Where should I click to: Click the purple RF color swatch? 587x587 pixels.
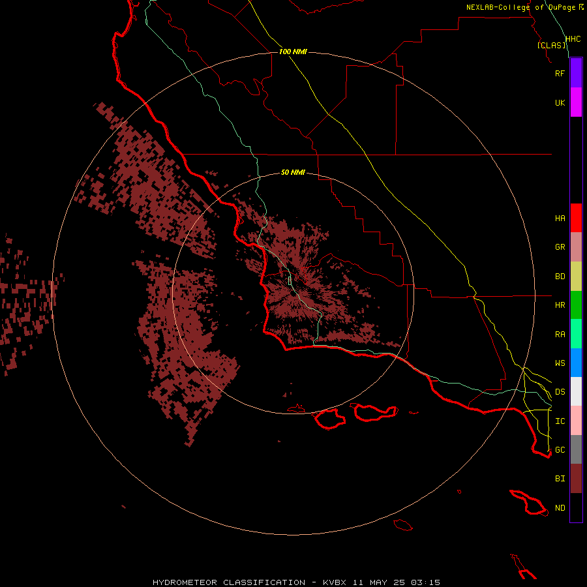point(576,73)
